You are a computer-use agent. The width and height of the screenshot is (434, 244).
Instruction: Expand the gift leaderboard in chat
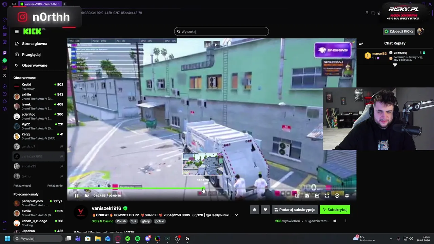395,65
